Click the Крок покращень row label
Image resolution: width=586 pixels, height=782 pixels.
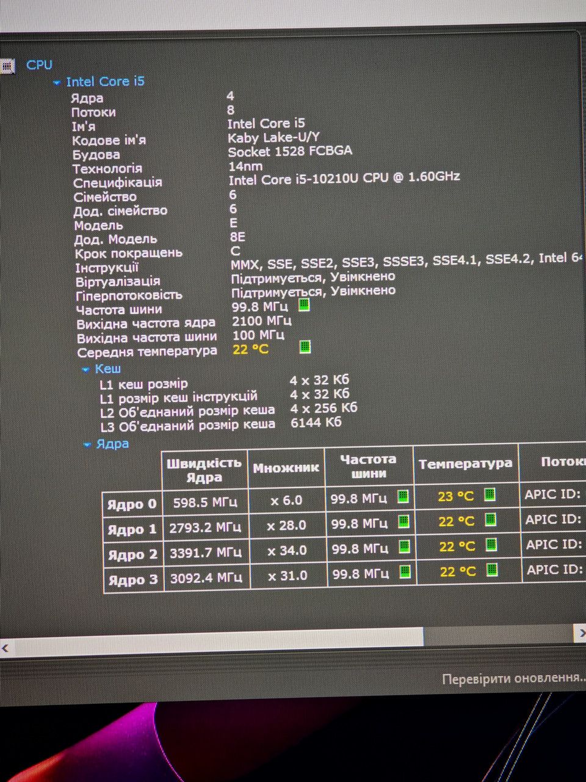coord(129,253)
